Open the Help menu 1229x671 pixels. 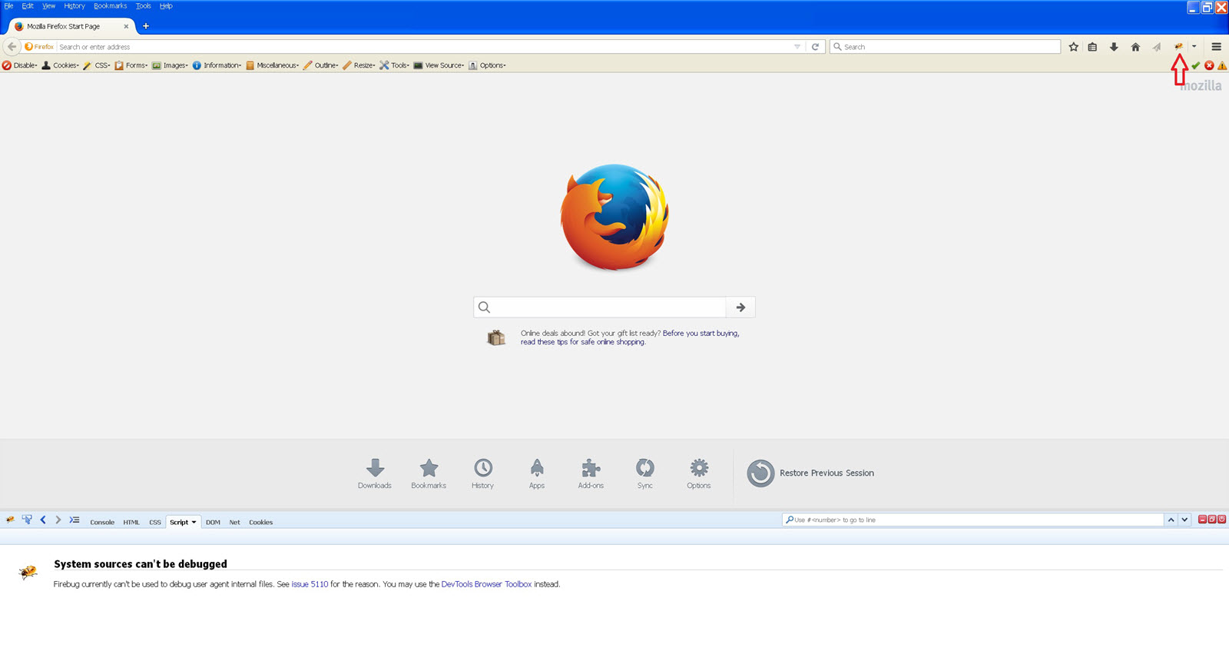[x=166, y=5]
